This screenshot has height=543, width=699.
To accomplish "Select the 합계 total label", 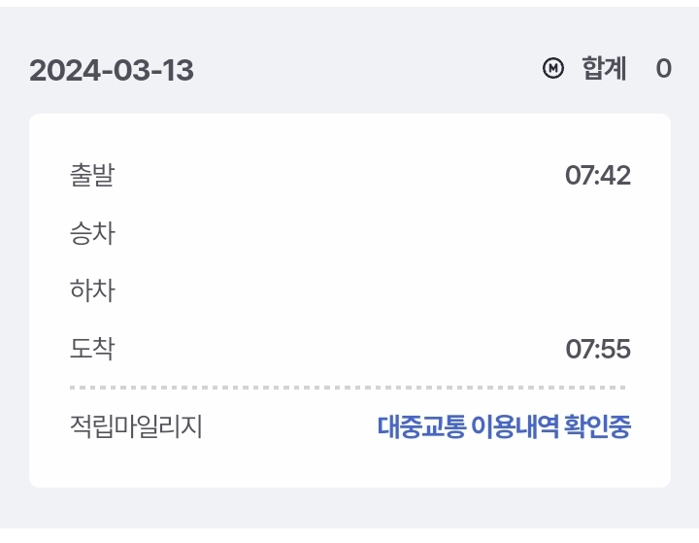I will pyautogui.click(x=604, y=69).
